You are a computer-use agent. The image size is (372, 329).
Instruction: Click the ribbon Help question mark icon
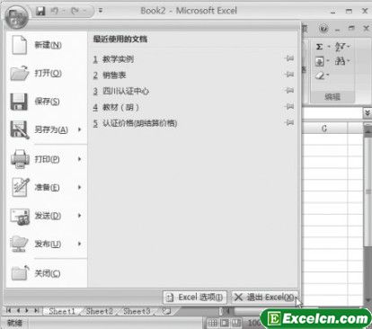(x=323, y=29)
